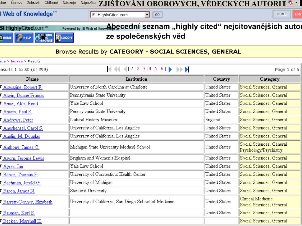The height and width of the screenshot is (226, 302).
Task: Open the Oblíbené menu
Action: coord(51,3)
